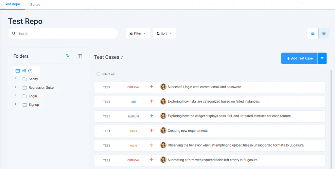Click the priority arrow on TES3

pyautogui.click(x=151, y=146)
